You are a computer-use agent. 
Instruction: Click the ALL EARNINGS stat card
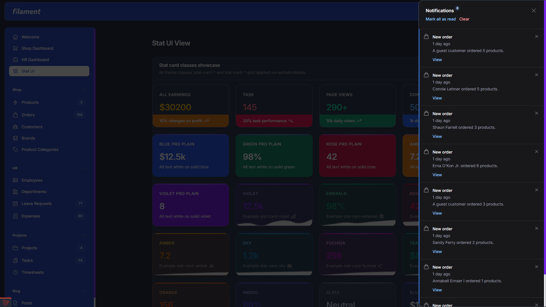pos(191,106)
